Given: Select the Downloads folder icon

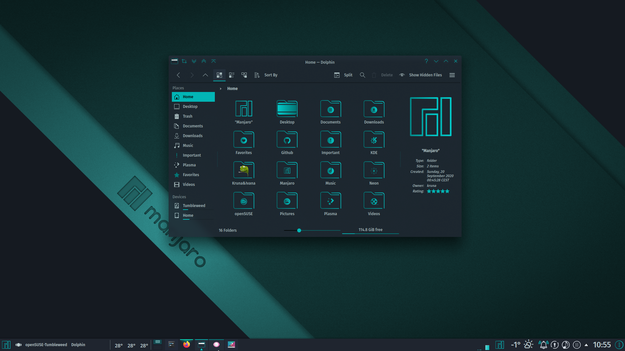Looking at the screenshot, I should [x=374, y=109].
